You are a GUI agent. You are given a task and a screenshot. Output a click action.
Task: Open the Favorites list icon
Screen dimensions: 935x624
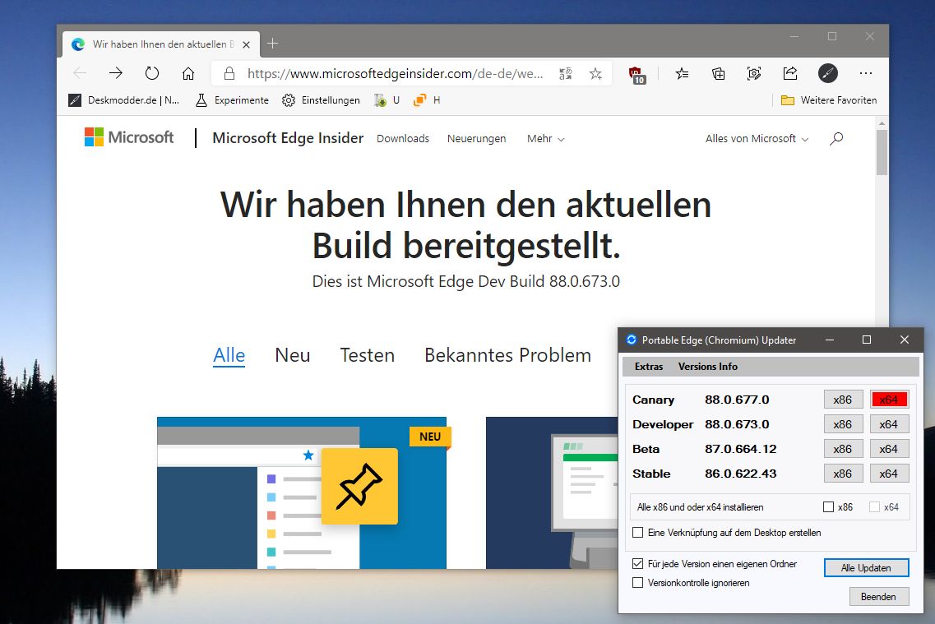click(683, 73)
